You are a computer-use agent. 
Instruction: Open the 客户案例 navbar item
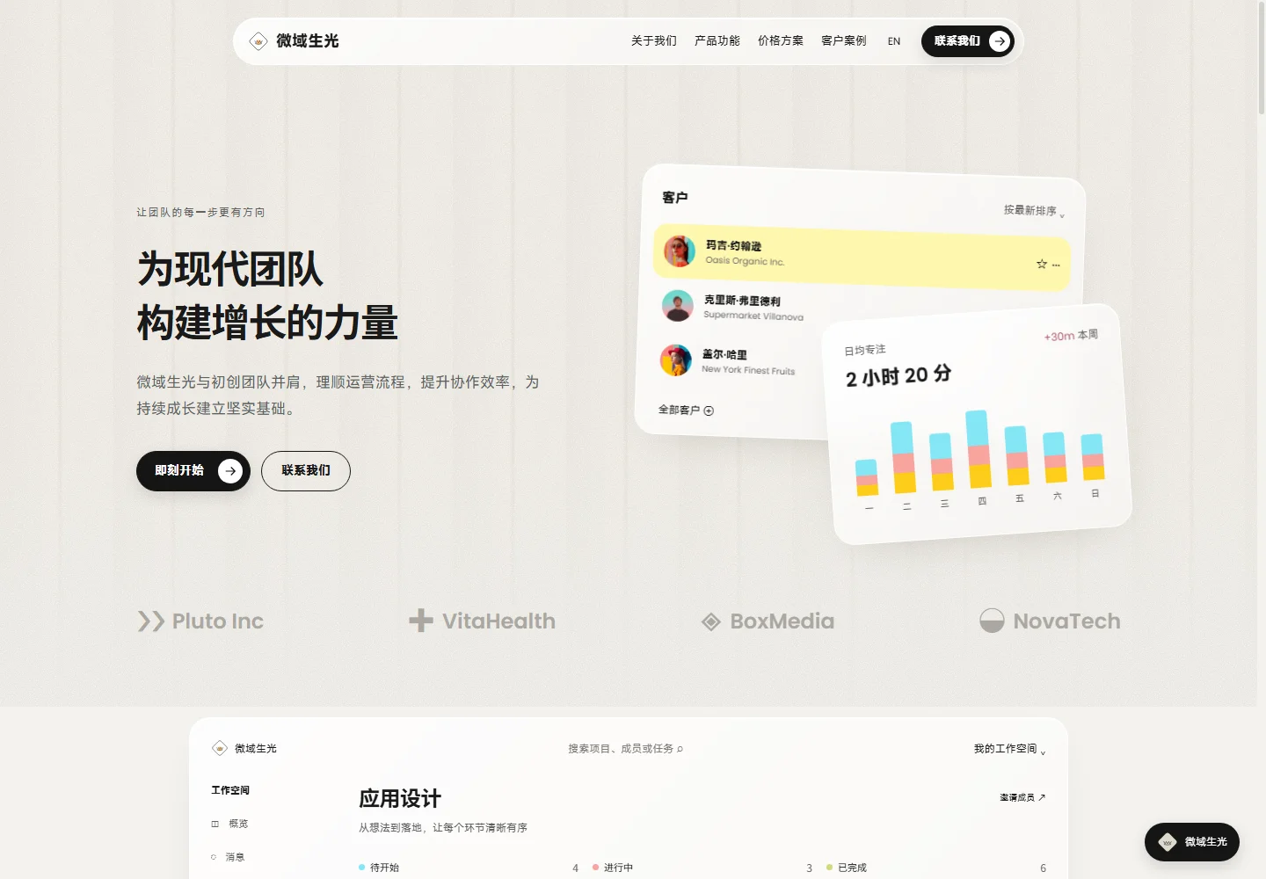[844, 41]
